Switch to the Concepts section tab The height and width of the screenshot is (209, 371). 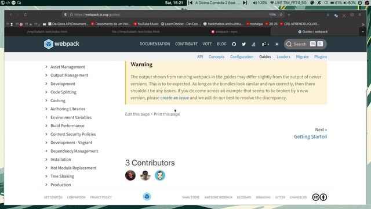click(x=216, y=57)
